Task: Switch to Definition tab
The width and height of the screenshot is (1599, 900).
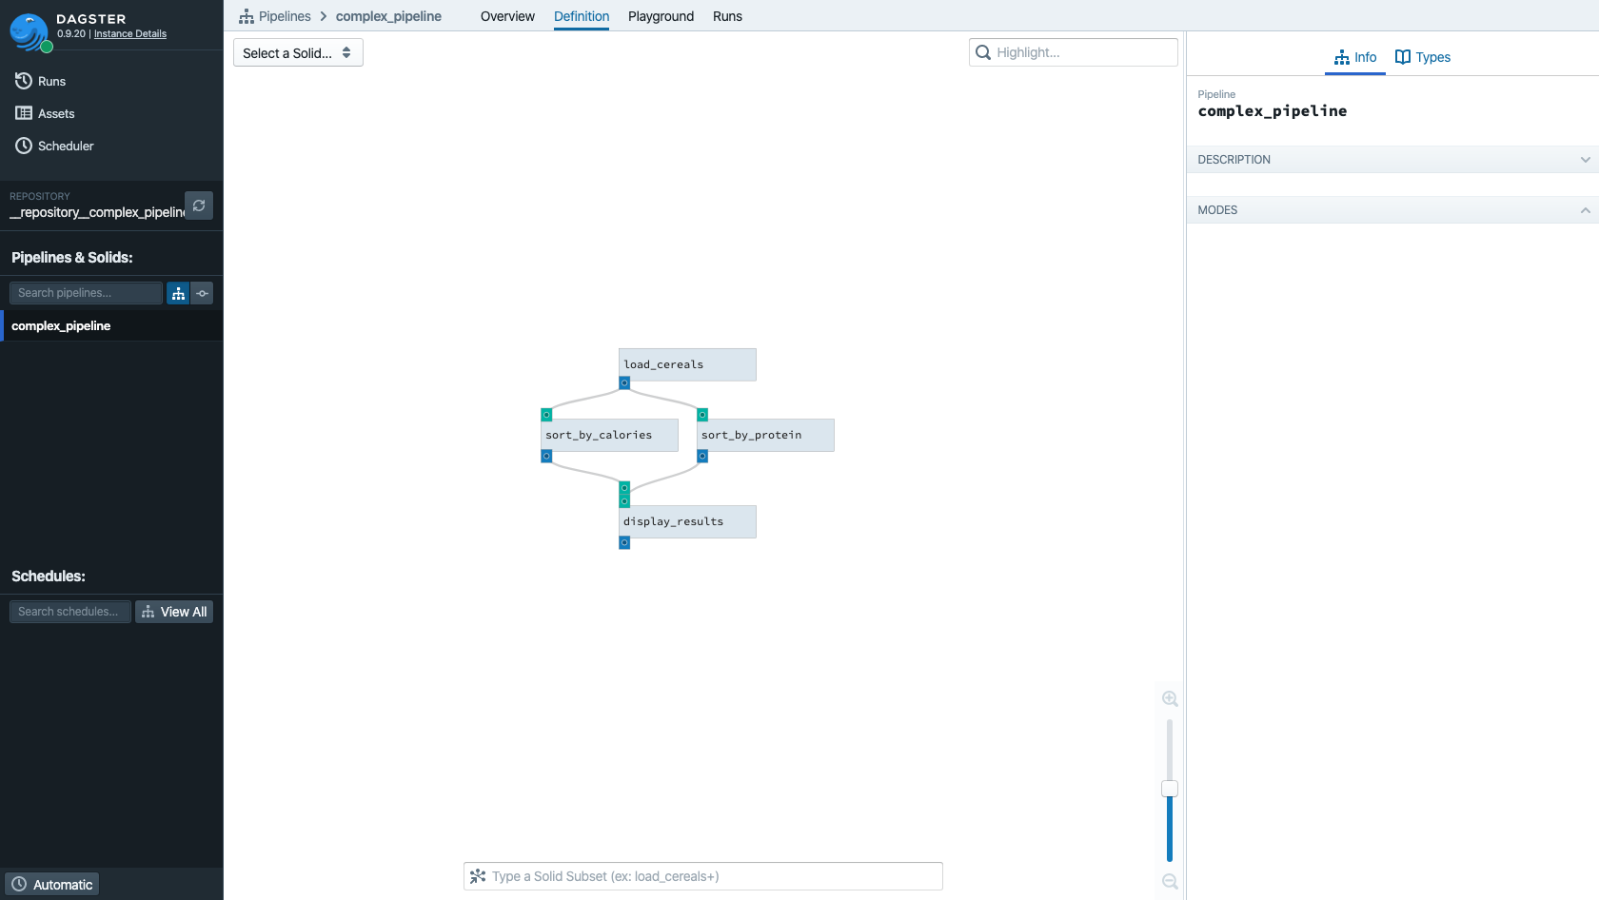Action: 582,16
